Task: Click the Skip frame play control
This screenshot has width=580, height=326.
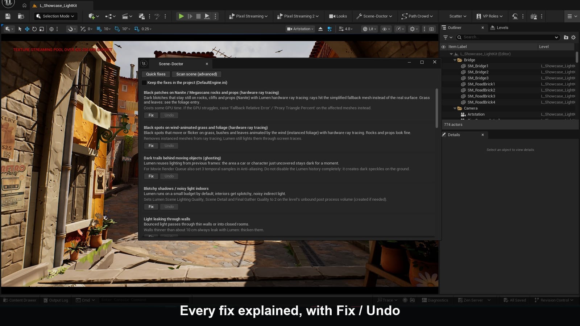Action: 190,16
